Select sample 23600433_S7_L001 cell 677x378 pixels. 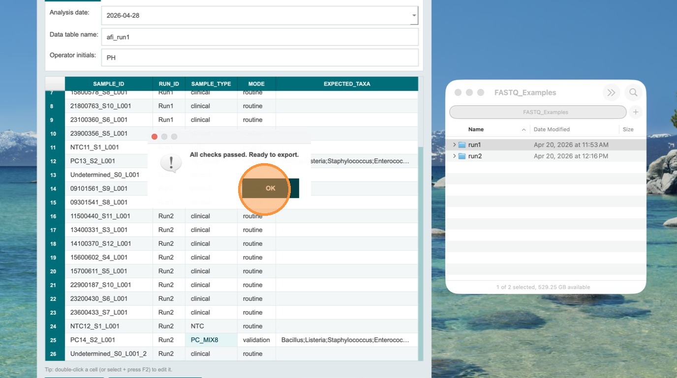(109, 313)
